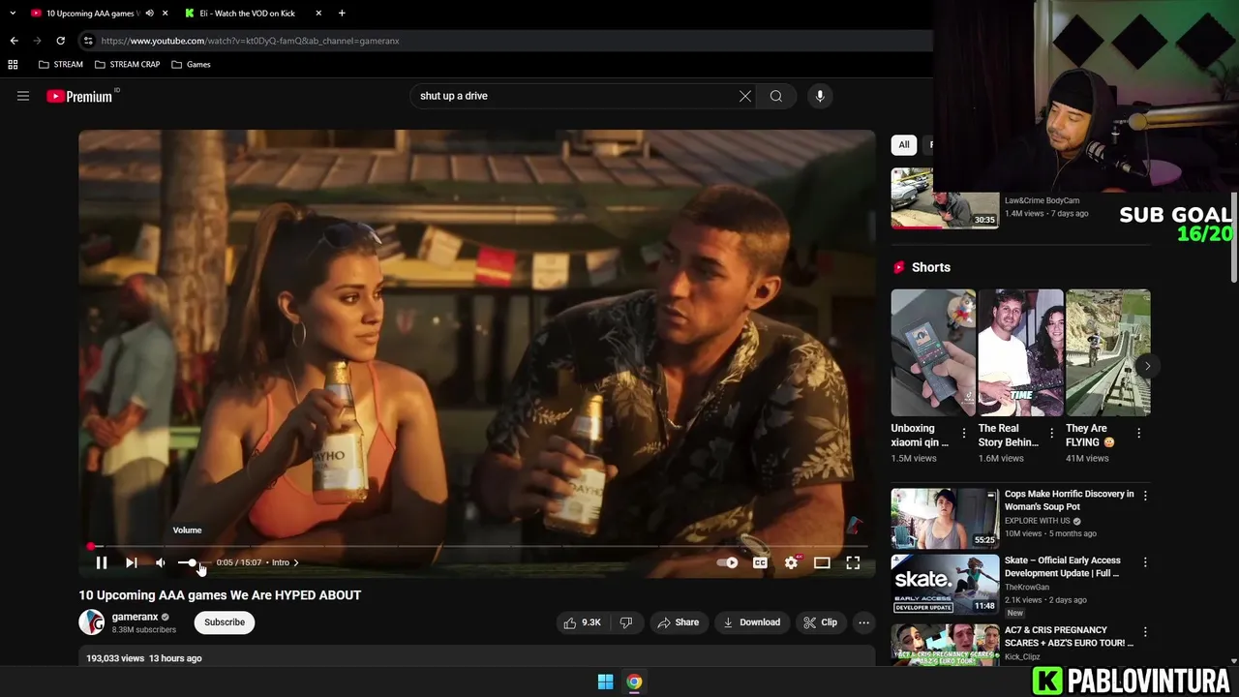This screenshot has height=697, width=1239.
Task: Share the video
Action: [678, 622]
